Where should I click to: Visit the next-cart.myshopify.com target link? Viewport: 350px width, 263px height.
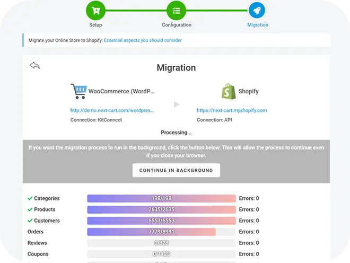pyautogui.click(x=232, y=111)
